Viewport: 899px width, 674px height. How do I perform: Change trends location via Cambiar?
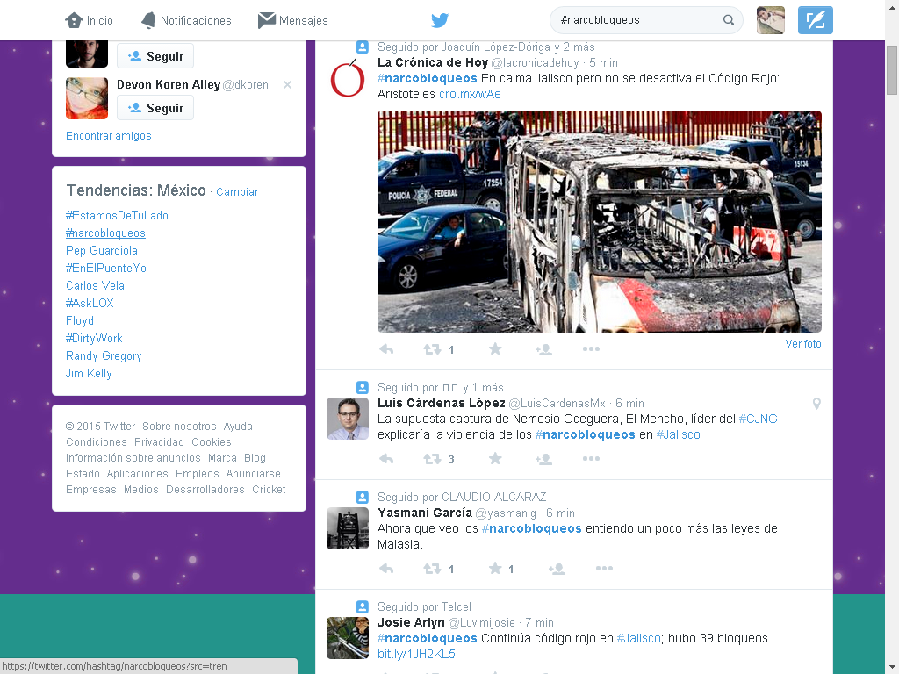[x=237, y=192]
